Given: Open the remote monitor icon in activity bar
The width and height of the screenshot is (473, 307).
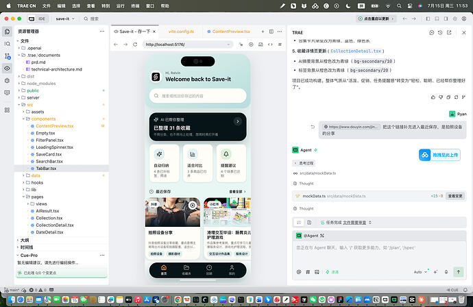Looking at the screenshot, I should tap(8, 93).
